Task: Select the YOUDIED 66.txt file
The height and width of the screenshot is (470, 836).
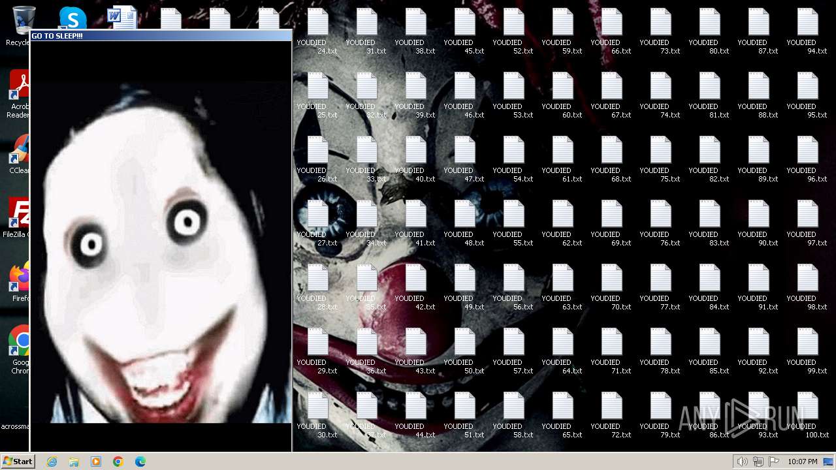Action: (x=611, y=32)
